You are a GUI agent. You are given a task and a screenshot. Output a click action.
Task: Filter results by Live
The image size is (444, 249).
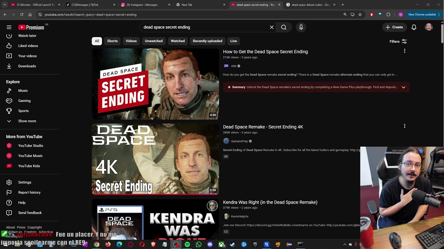pos(233,41)
